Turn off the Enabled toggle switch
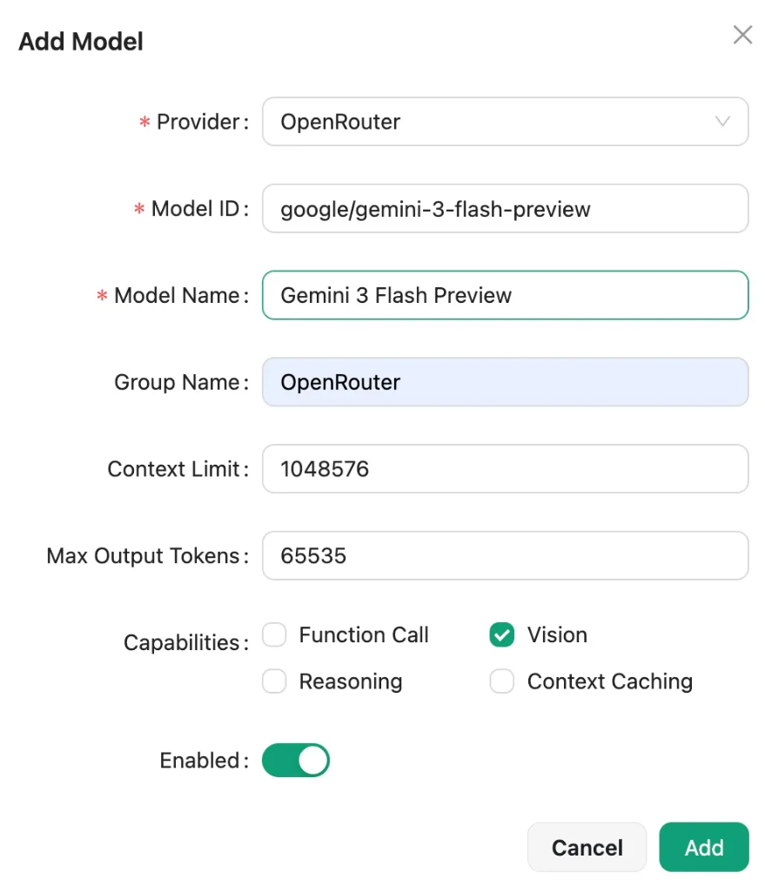This screenshot has width=765, height=886. pos(296,761)
